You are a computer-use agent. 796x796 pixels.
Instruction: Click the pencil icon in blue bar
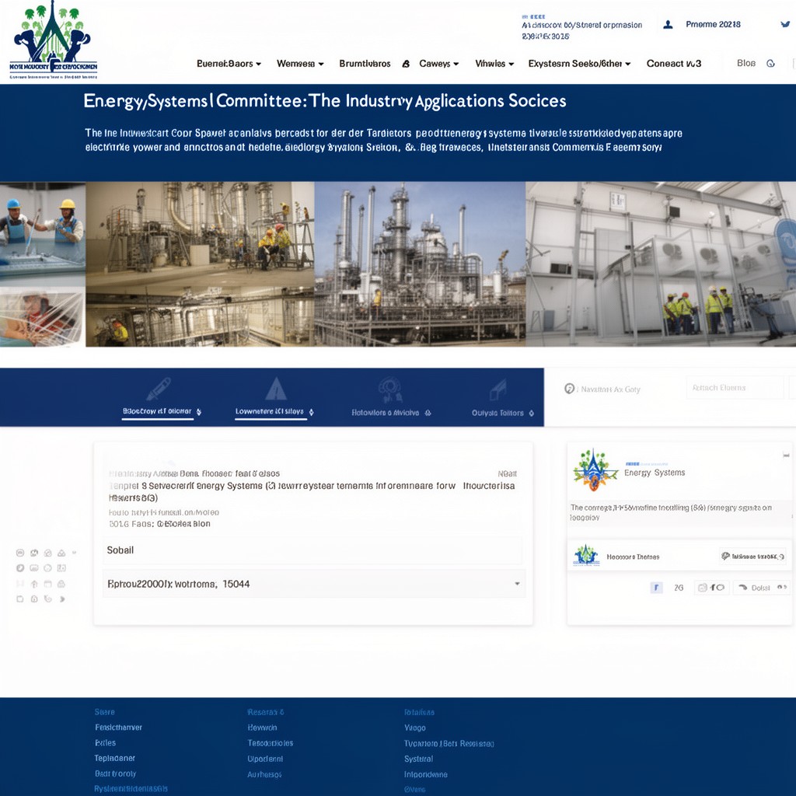pyautogui.click(x=159, y=389)
